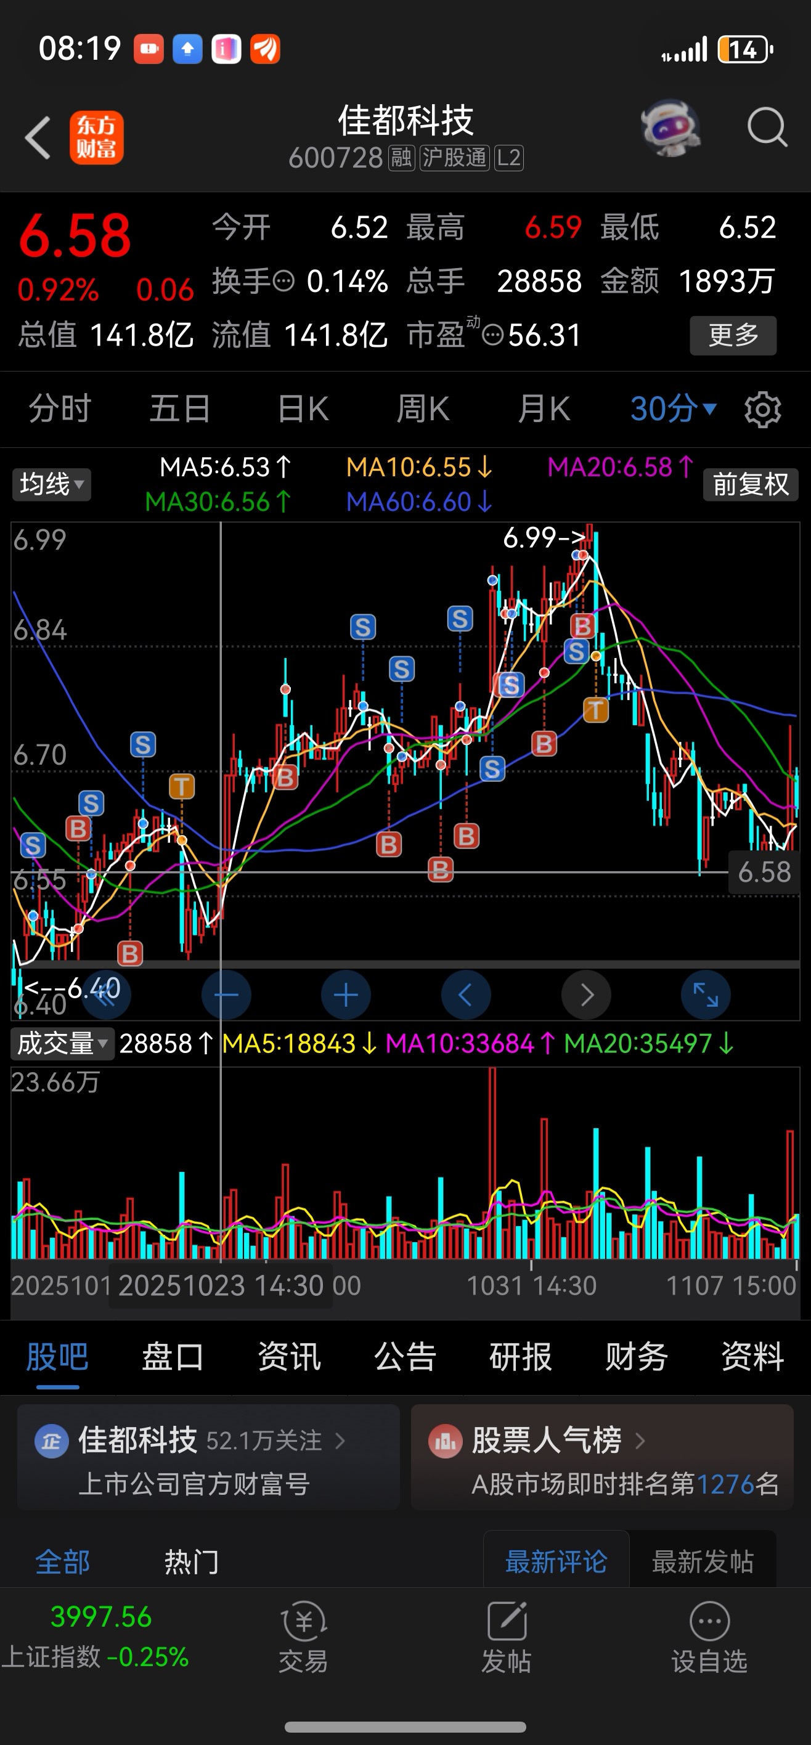Tap the L2 badge
811x1745 pixels.
point(509,158)
